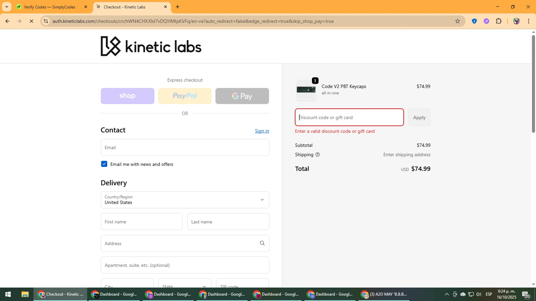Show hidden system tray icons
Viewport: 536px width, 301px height.
[447, 294]
